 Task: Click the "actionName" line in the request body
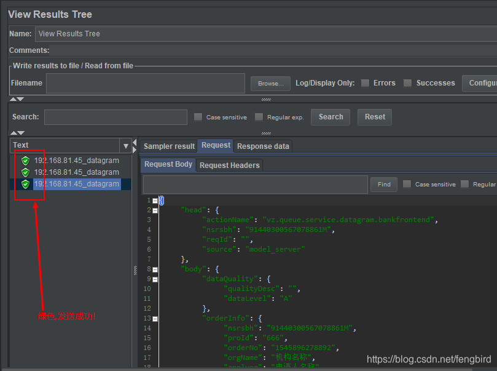pyautogui.click(x=320, y=220)
